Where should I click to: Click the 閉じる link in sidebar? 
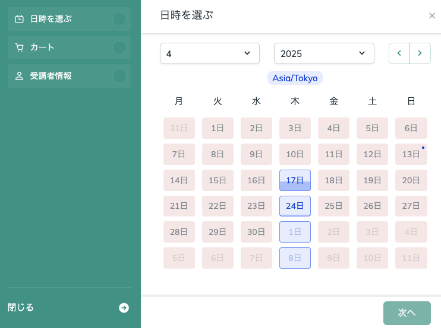pyautogui.click(x=21, y=307)
